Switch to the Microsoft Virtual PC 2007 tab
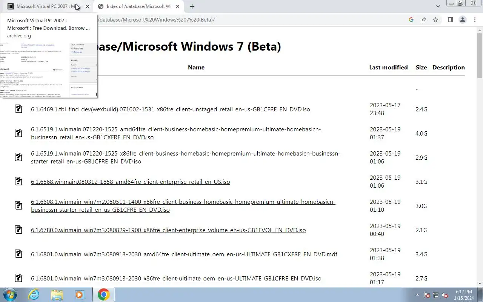This screenshot has height=302, width=483. pos(48,6)
